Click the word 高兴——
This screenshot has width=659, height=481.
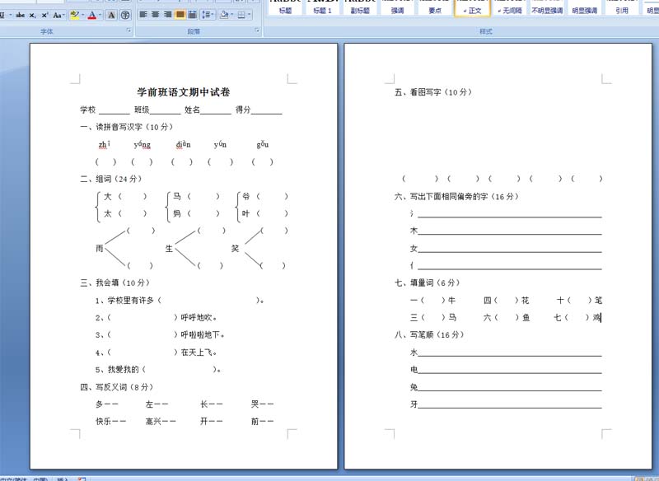pos(161,422)
